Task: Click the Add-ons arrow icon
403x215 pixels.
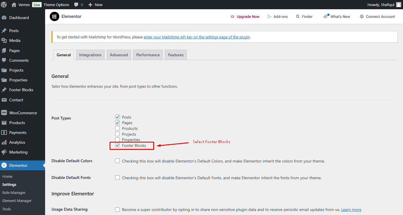Action: (269, 16)
